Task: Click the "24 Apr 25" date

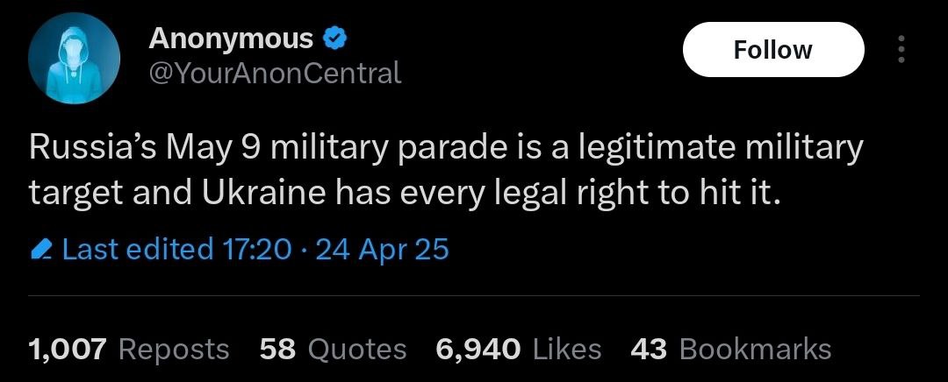Action: pyautogui.click(x=382, y=251)
